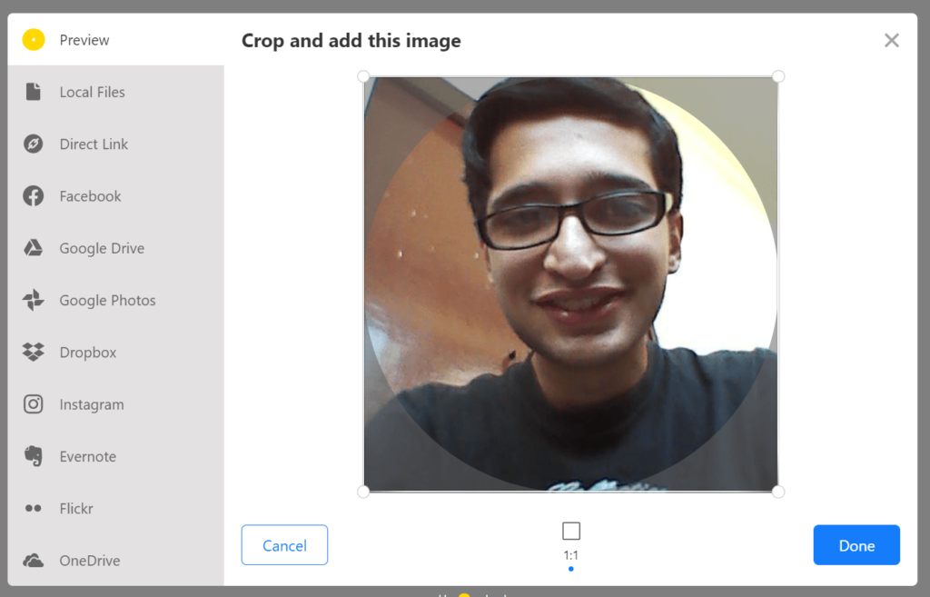Click the Flickr dots icon
Viewport: 930px width, 597px height.
pyautogui.click(x=34, y=509)
